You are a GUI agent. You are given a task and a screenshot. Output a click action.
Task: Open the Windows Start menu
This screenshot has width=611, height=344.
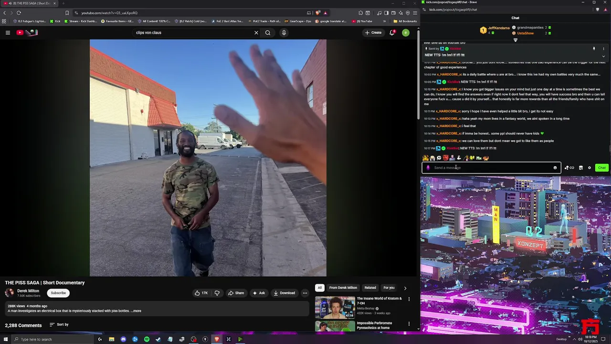(6, 339)
